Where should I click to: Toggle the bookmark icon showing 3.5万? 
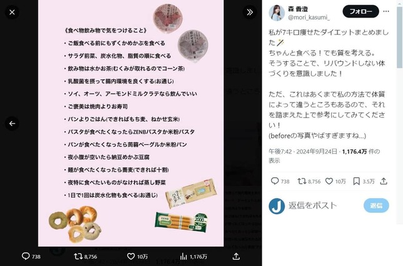[x=356, y=181]
